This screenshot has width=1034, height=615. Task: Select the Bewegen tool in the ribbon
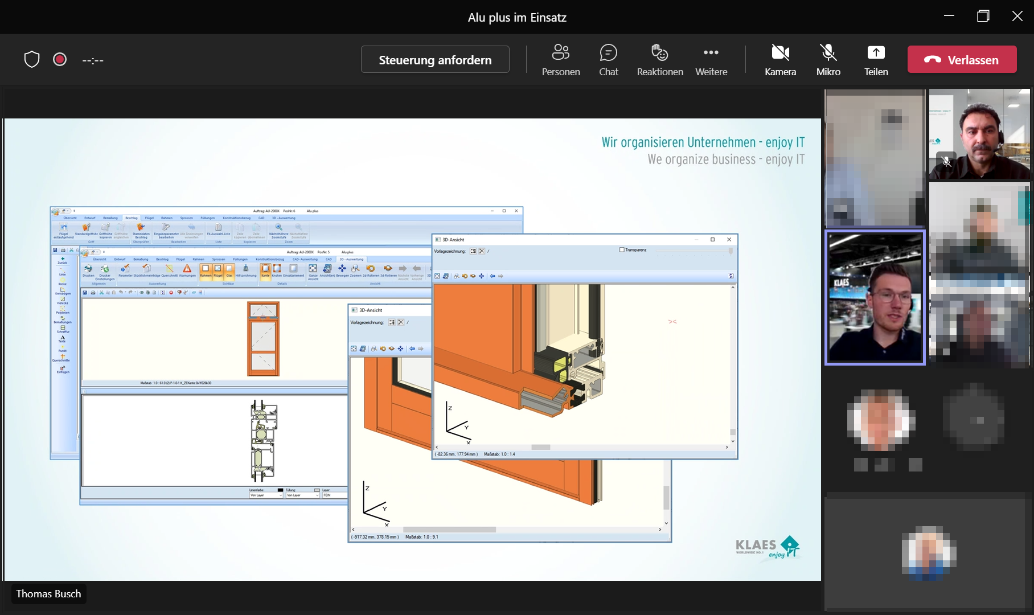click(342, 270)
